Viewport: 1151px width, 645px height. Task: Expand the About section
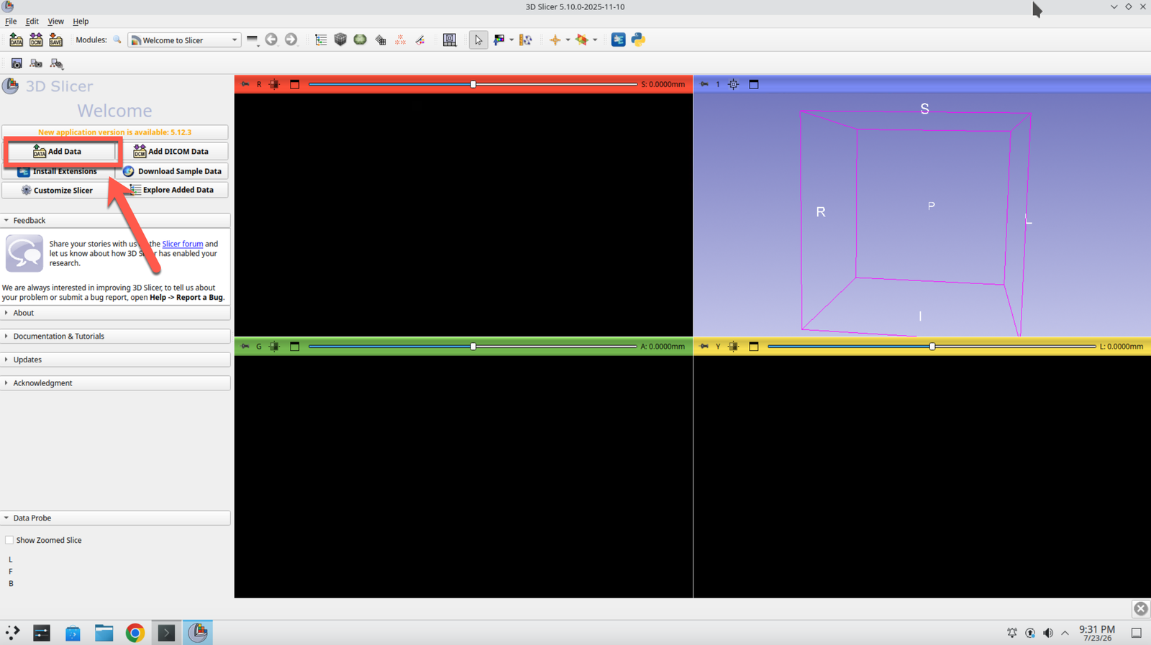[115, 313]
